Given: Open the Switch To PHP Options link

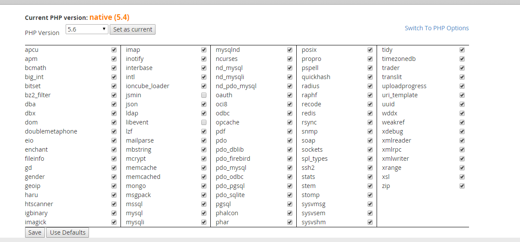Looking at the screenshot, I should (437, 28).
